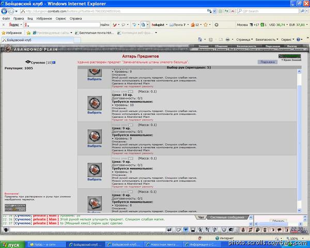310x248 pixels.
Task: Click the red Stop loading icon
Action: pyautogui.click(x=233, y=11)
